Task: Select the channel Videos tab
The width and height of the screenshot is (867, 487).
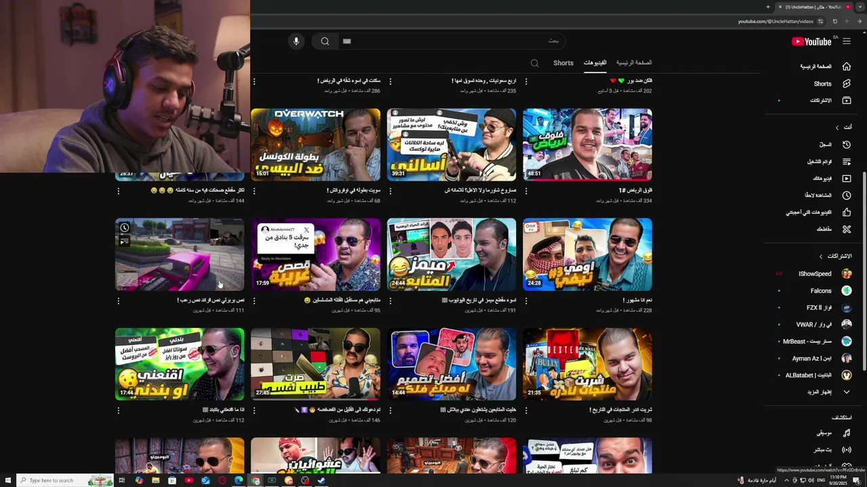Action: [x=595, y=62]
